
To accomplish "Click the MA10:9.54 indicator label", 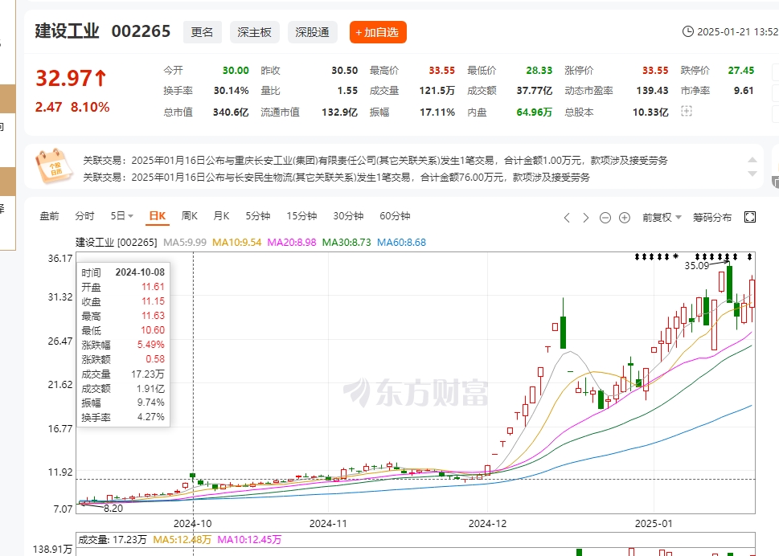I will pos(237,243).
